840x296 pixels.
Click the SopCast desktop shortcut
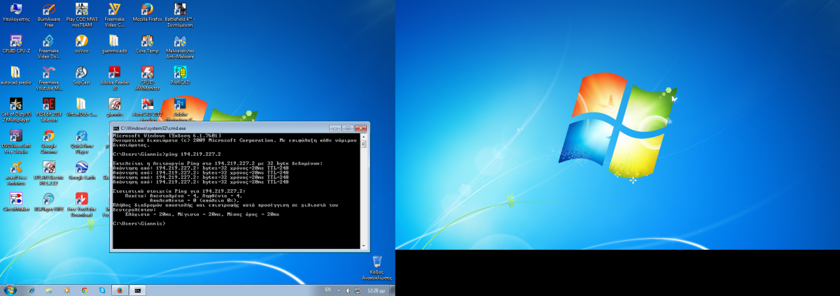(81, 73)
